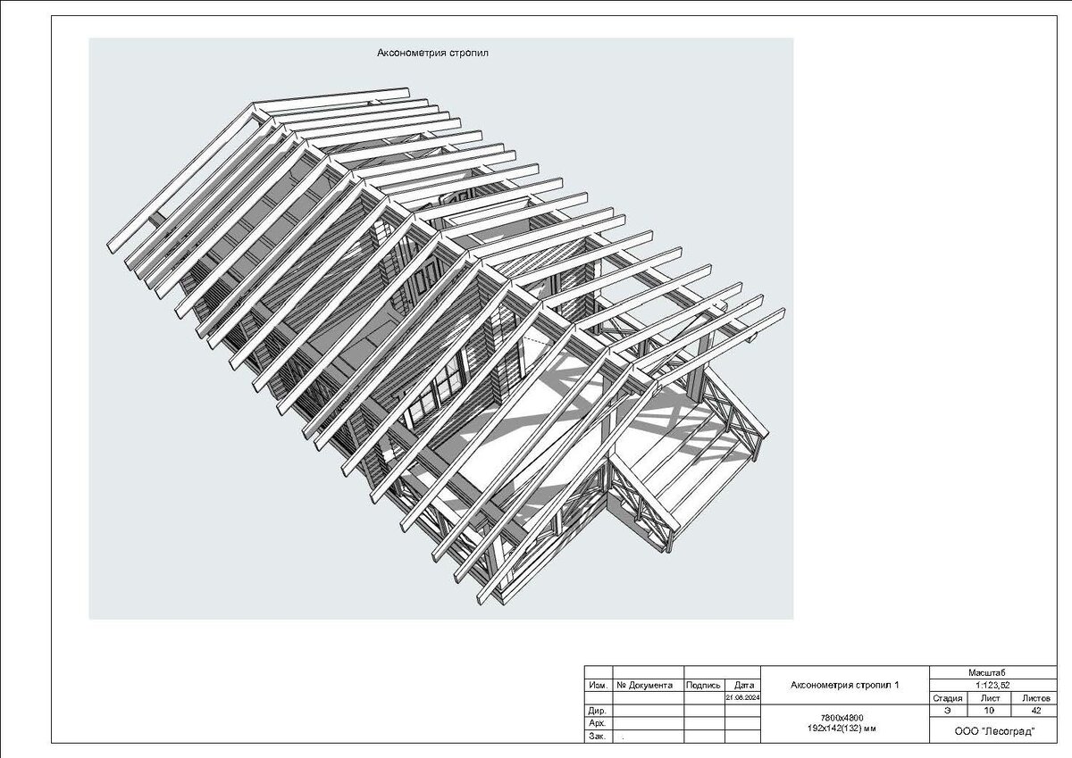Select the rafter axonometry 3D roof drawing
Image resolution: width=1072 pixels, height=758 pixels.
point(441,329)
